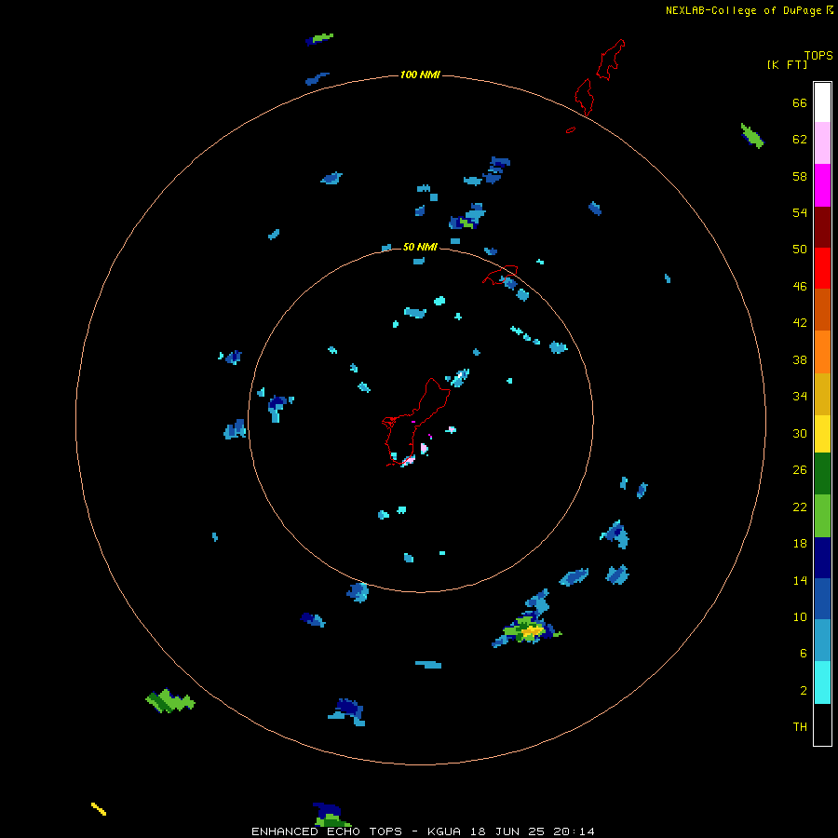Select the black TH legend swatch
This screenshot has height=838, width=838.
pos(822,724)
